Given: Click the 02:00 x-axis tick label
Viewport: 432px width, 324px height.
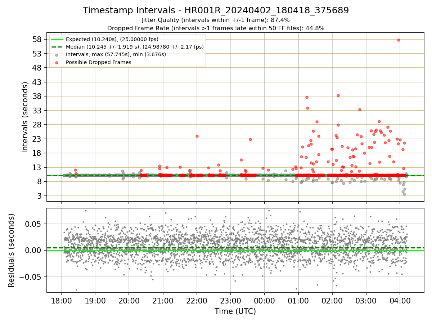Looking at the screenshot, I should pos(332,300).
